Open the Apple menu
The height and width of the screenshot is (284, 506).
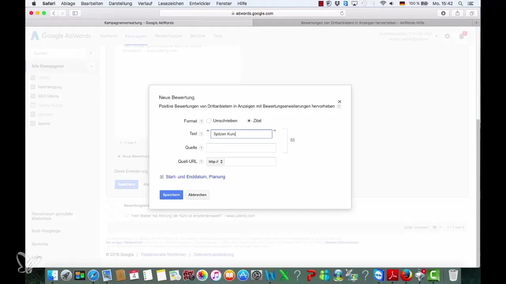(34, 3)
